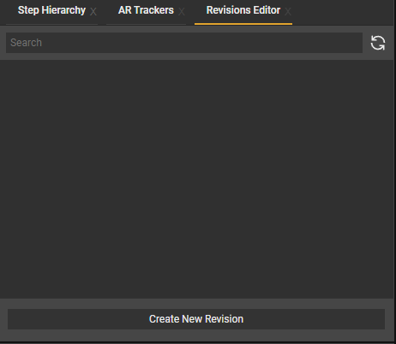The image size is (396, 344).
Task: Click inside the empty revisions list area
Action: 196,179
